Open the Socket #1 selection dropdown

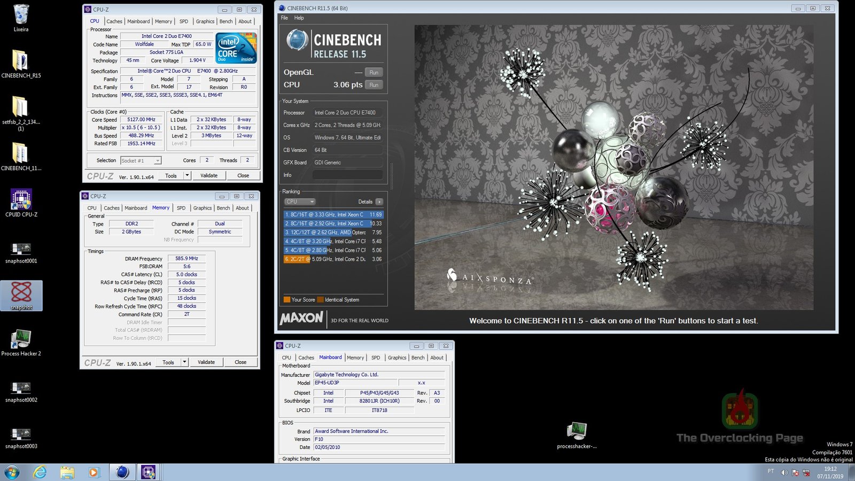pyautogui.click(x=141, y=160)
